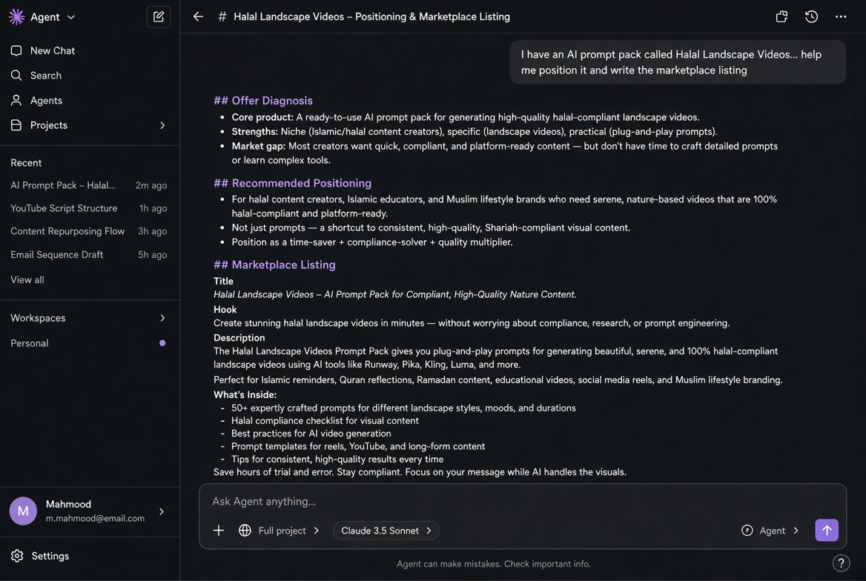Click the Recent section label
866x581 pixels.
(26, 163)
